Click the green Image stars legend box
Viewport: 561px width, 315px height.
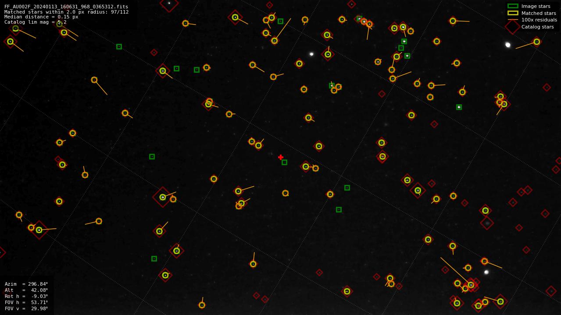[x=513, y=6]
